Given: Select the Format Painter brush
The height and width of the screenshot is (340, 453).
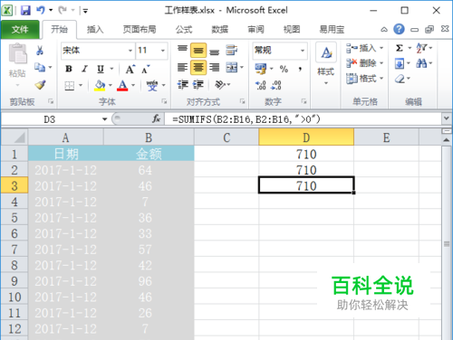Looking at the screenshot, I should point(40,85).
